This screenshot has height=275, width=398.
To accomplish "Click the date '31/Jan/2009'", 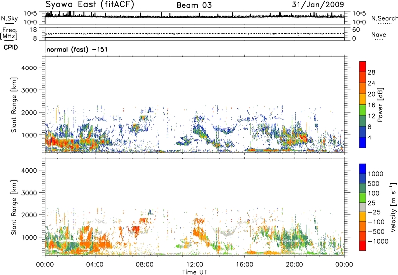I will pos(318,4).
